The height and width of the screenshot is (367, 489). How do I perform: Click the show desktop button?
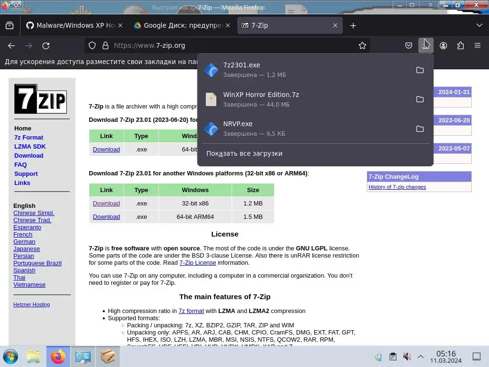click(x=477, y=356)
